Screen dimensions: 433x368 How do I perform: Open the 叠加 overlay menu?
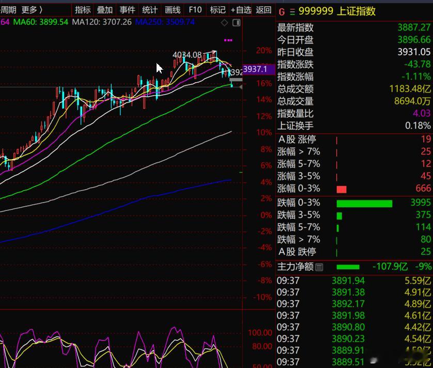tap(105, 10)
